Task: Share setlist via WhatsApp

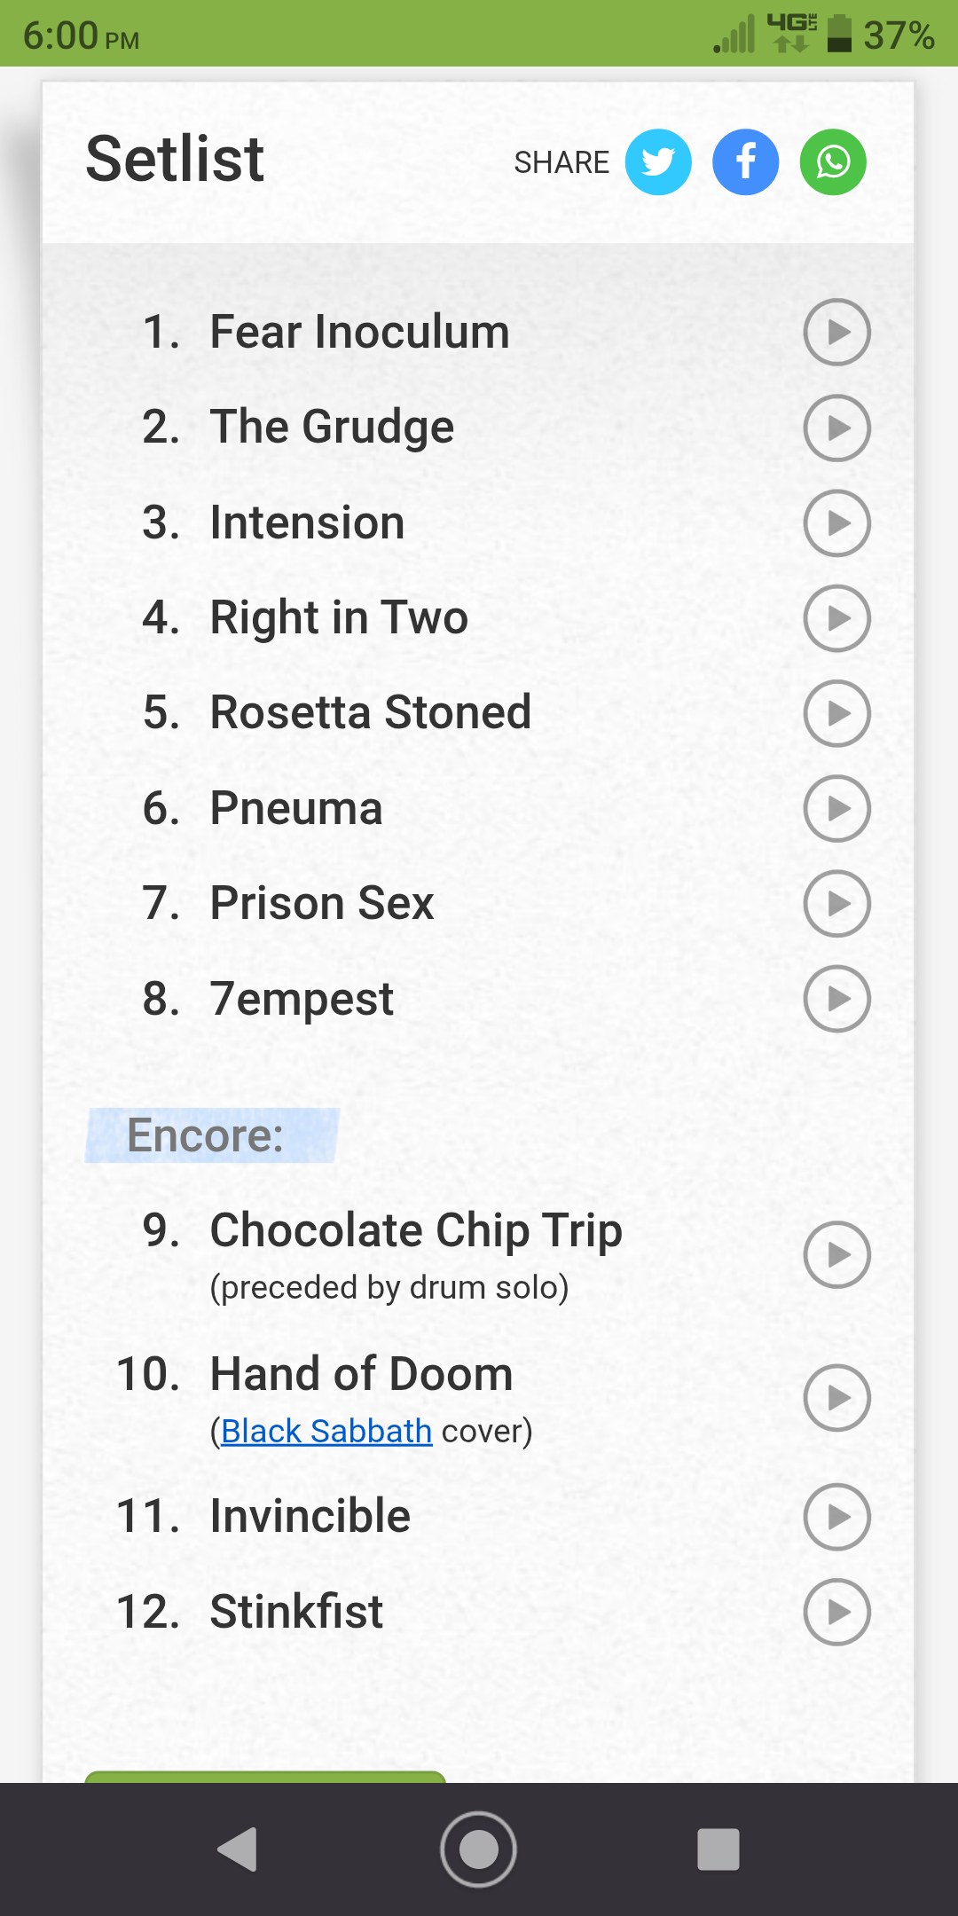Action: click(833, 162)
